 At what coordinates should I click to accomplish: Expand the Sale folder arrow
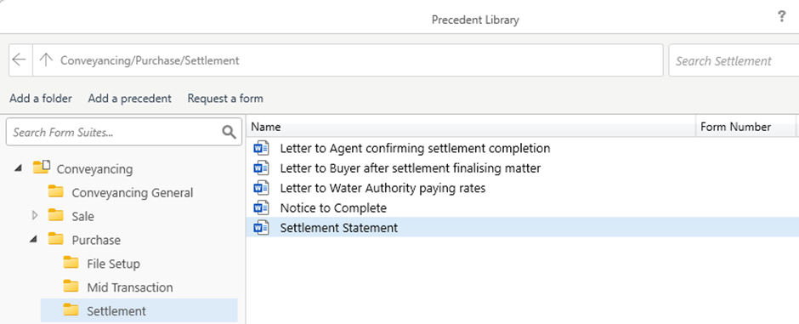[35, 215]
